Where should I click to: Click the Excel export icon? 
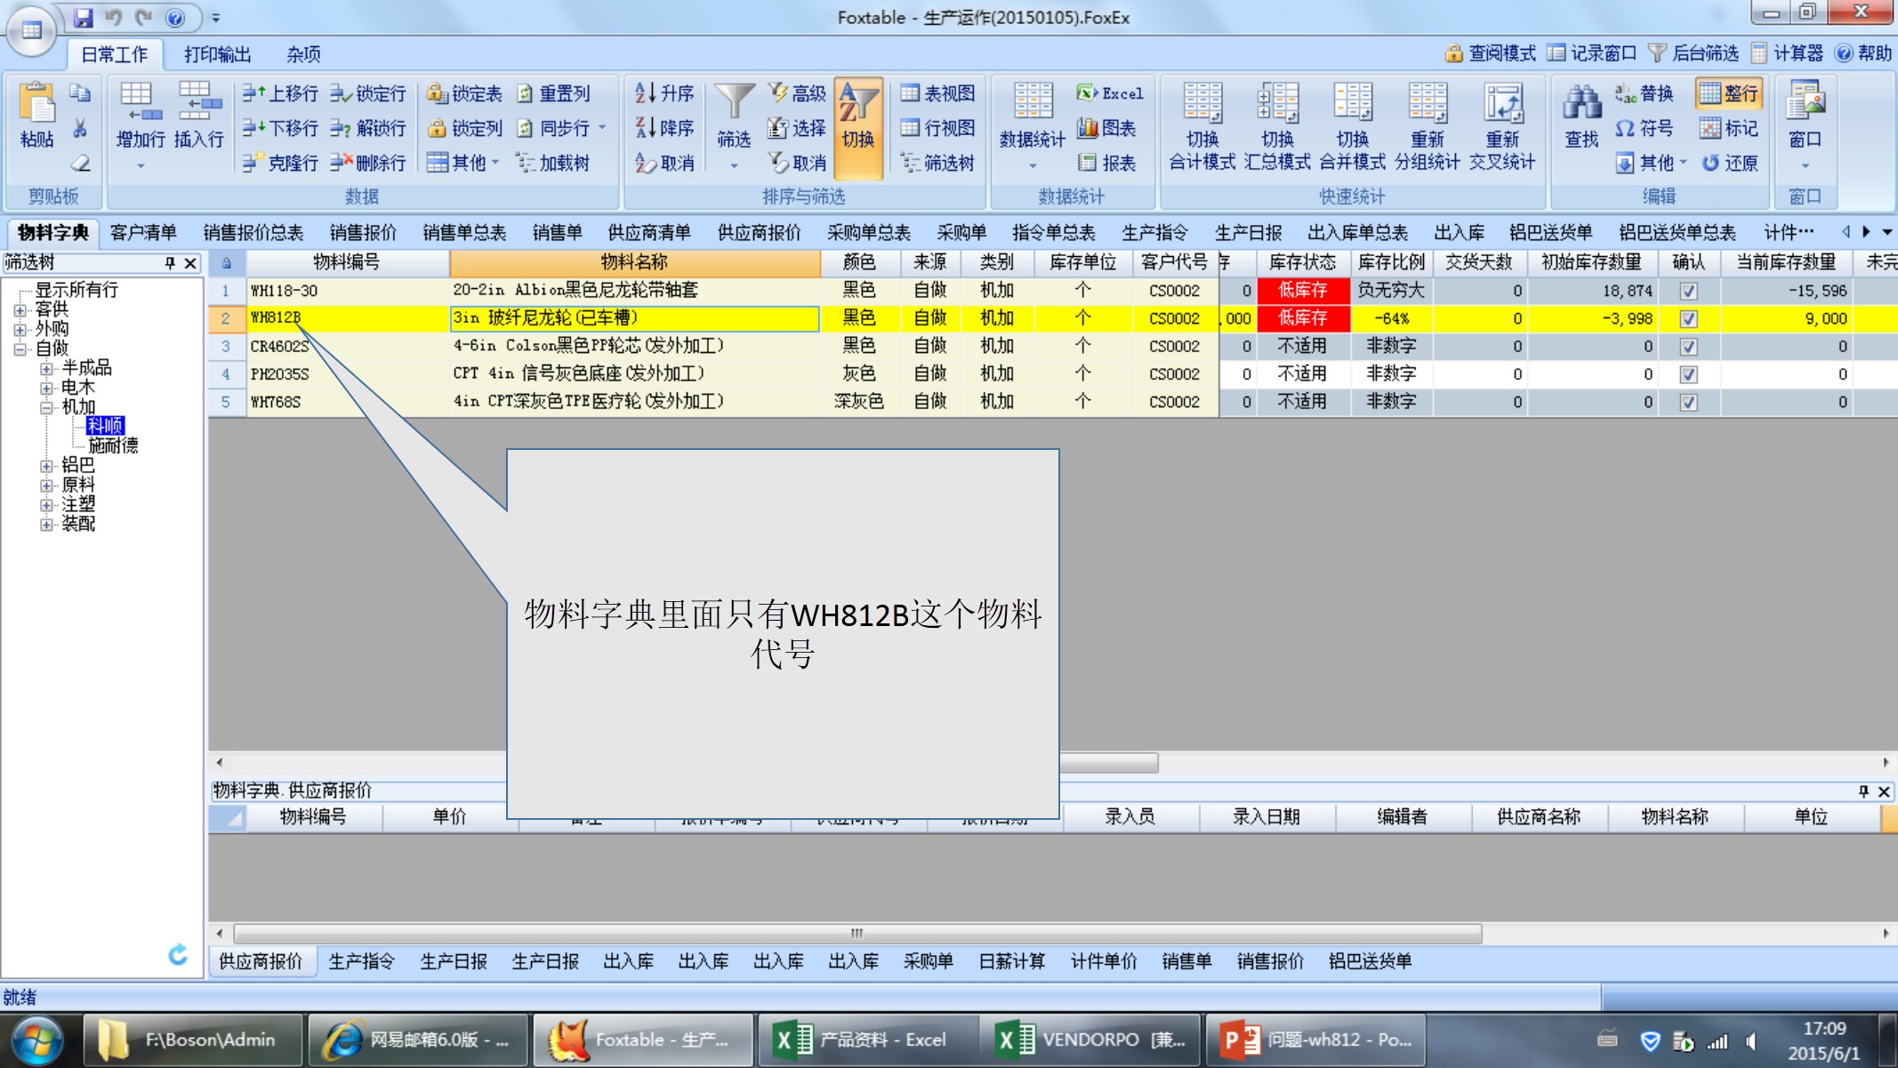(1110, 93)
